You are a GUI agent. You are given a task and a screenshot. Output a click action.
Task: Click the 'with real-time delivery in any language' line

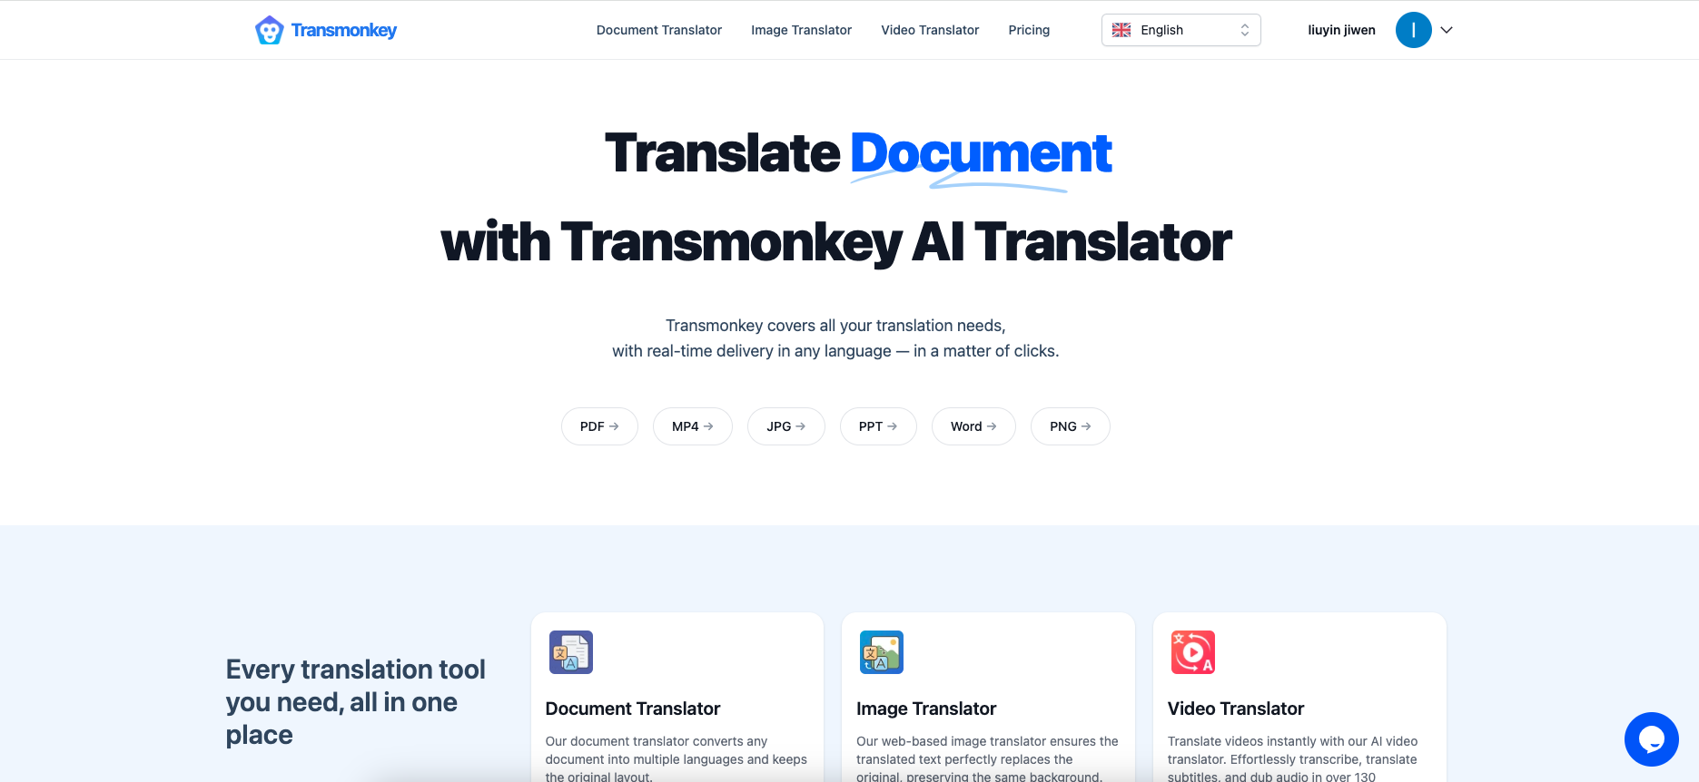835,351
